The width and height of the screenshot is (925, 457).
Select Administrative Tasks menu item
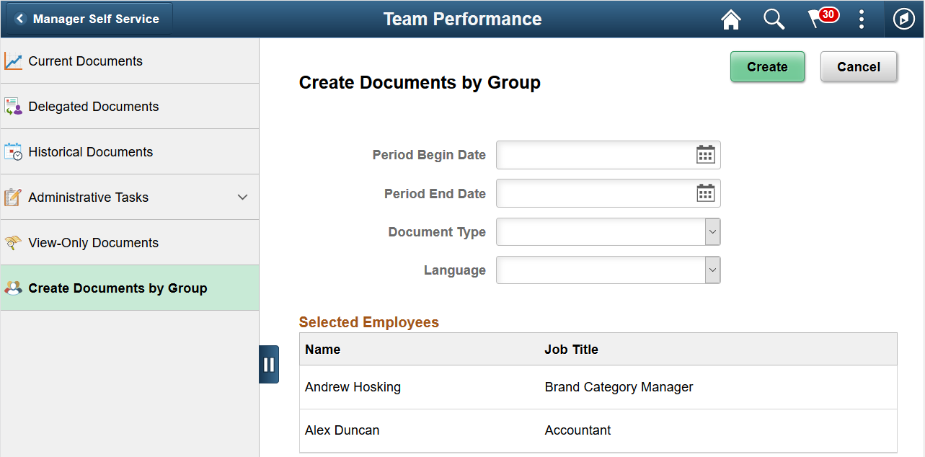(130, 198)
